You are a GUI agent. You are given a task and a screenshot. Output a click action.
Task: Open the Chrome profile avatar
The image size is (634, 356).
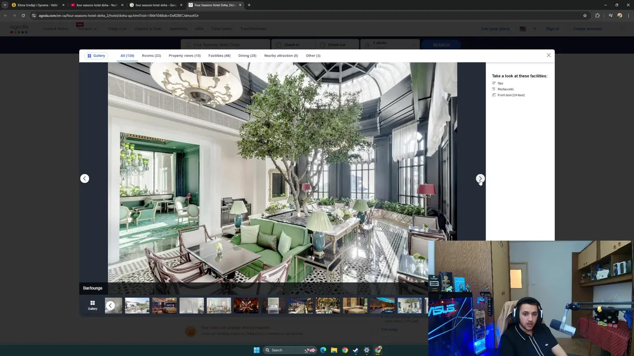click(x=619, y=15)
